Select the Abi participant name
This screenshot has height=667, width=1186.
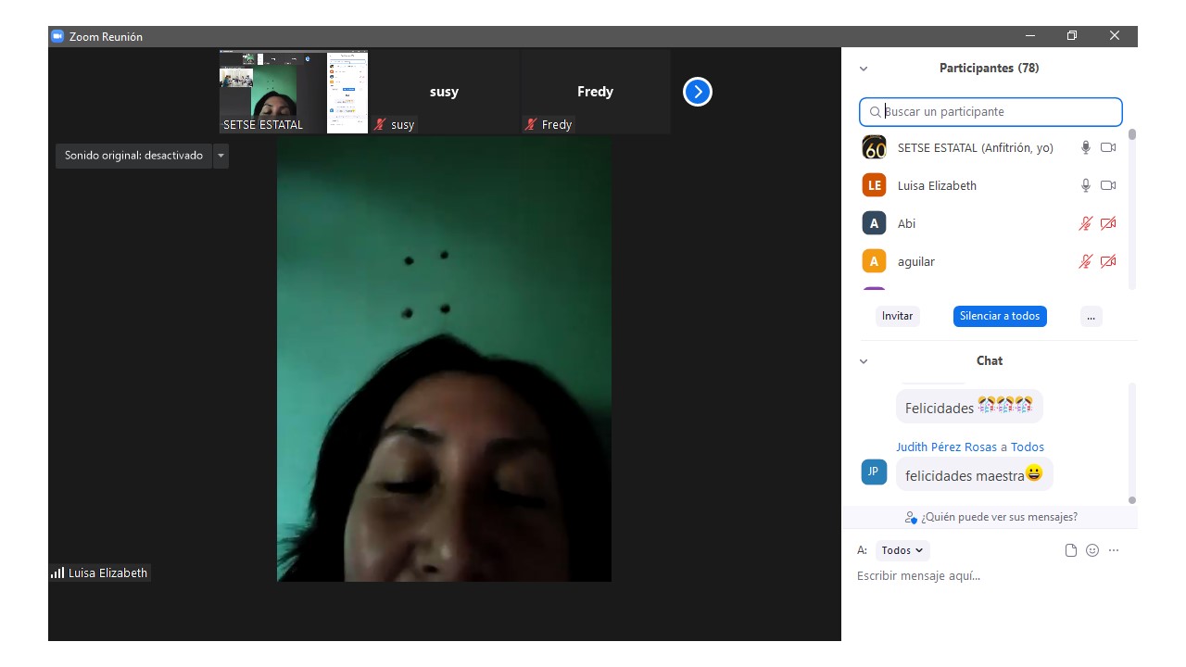coord(906,223)
